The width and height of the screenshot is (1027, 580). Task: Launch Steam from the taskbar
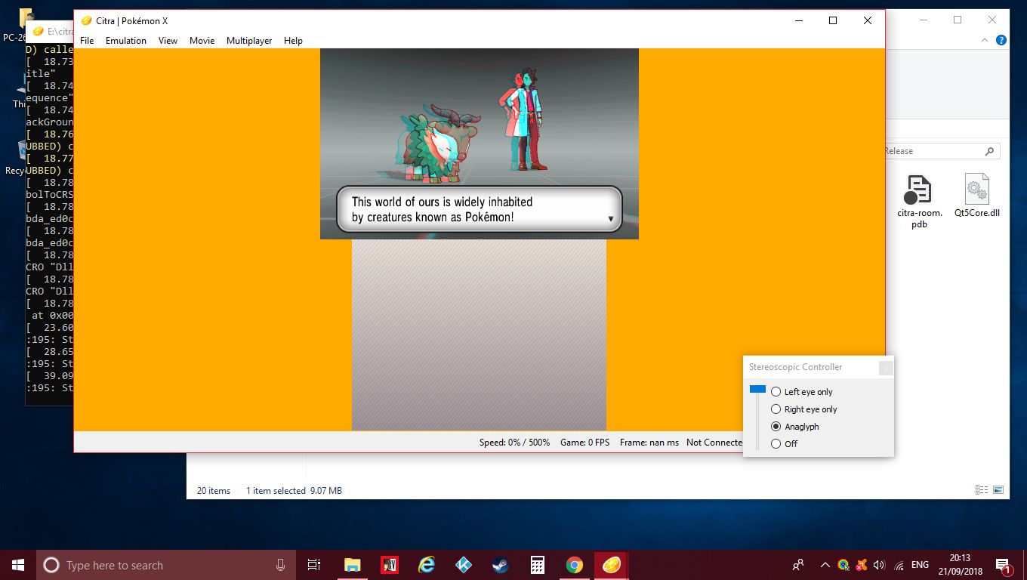pos(501,565)
